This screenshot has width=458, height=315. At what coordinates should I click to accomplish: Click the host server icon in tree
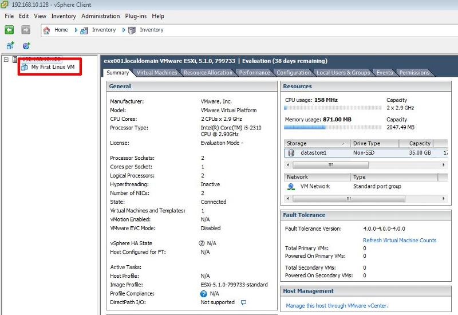click(x=15, y=60)
